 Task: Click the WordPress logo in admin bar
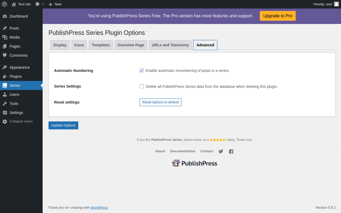[5, 4]
